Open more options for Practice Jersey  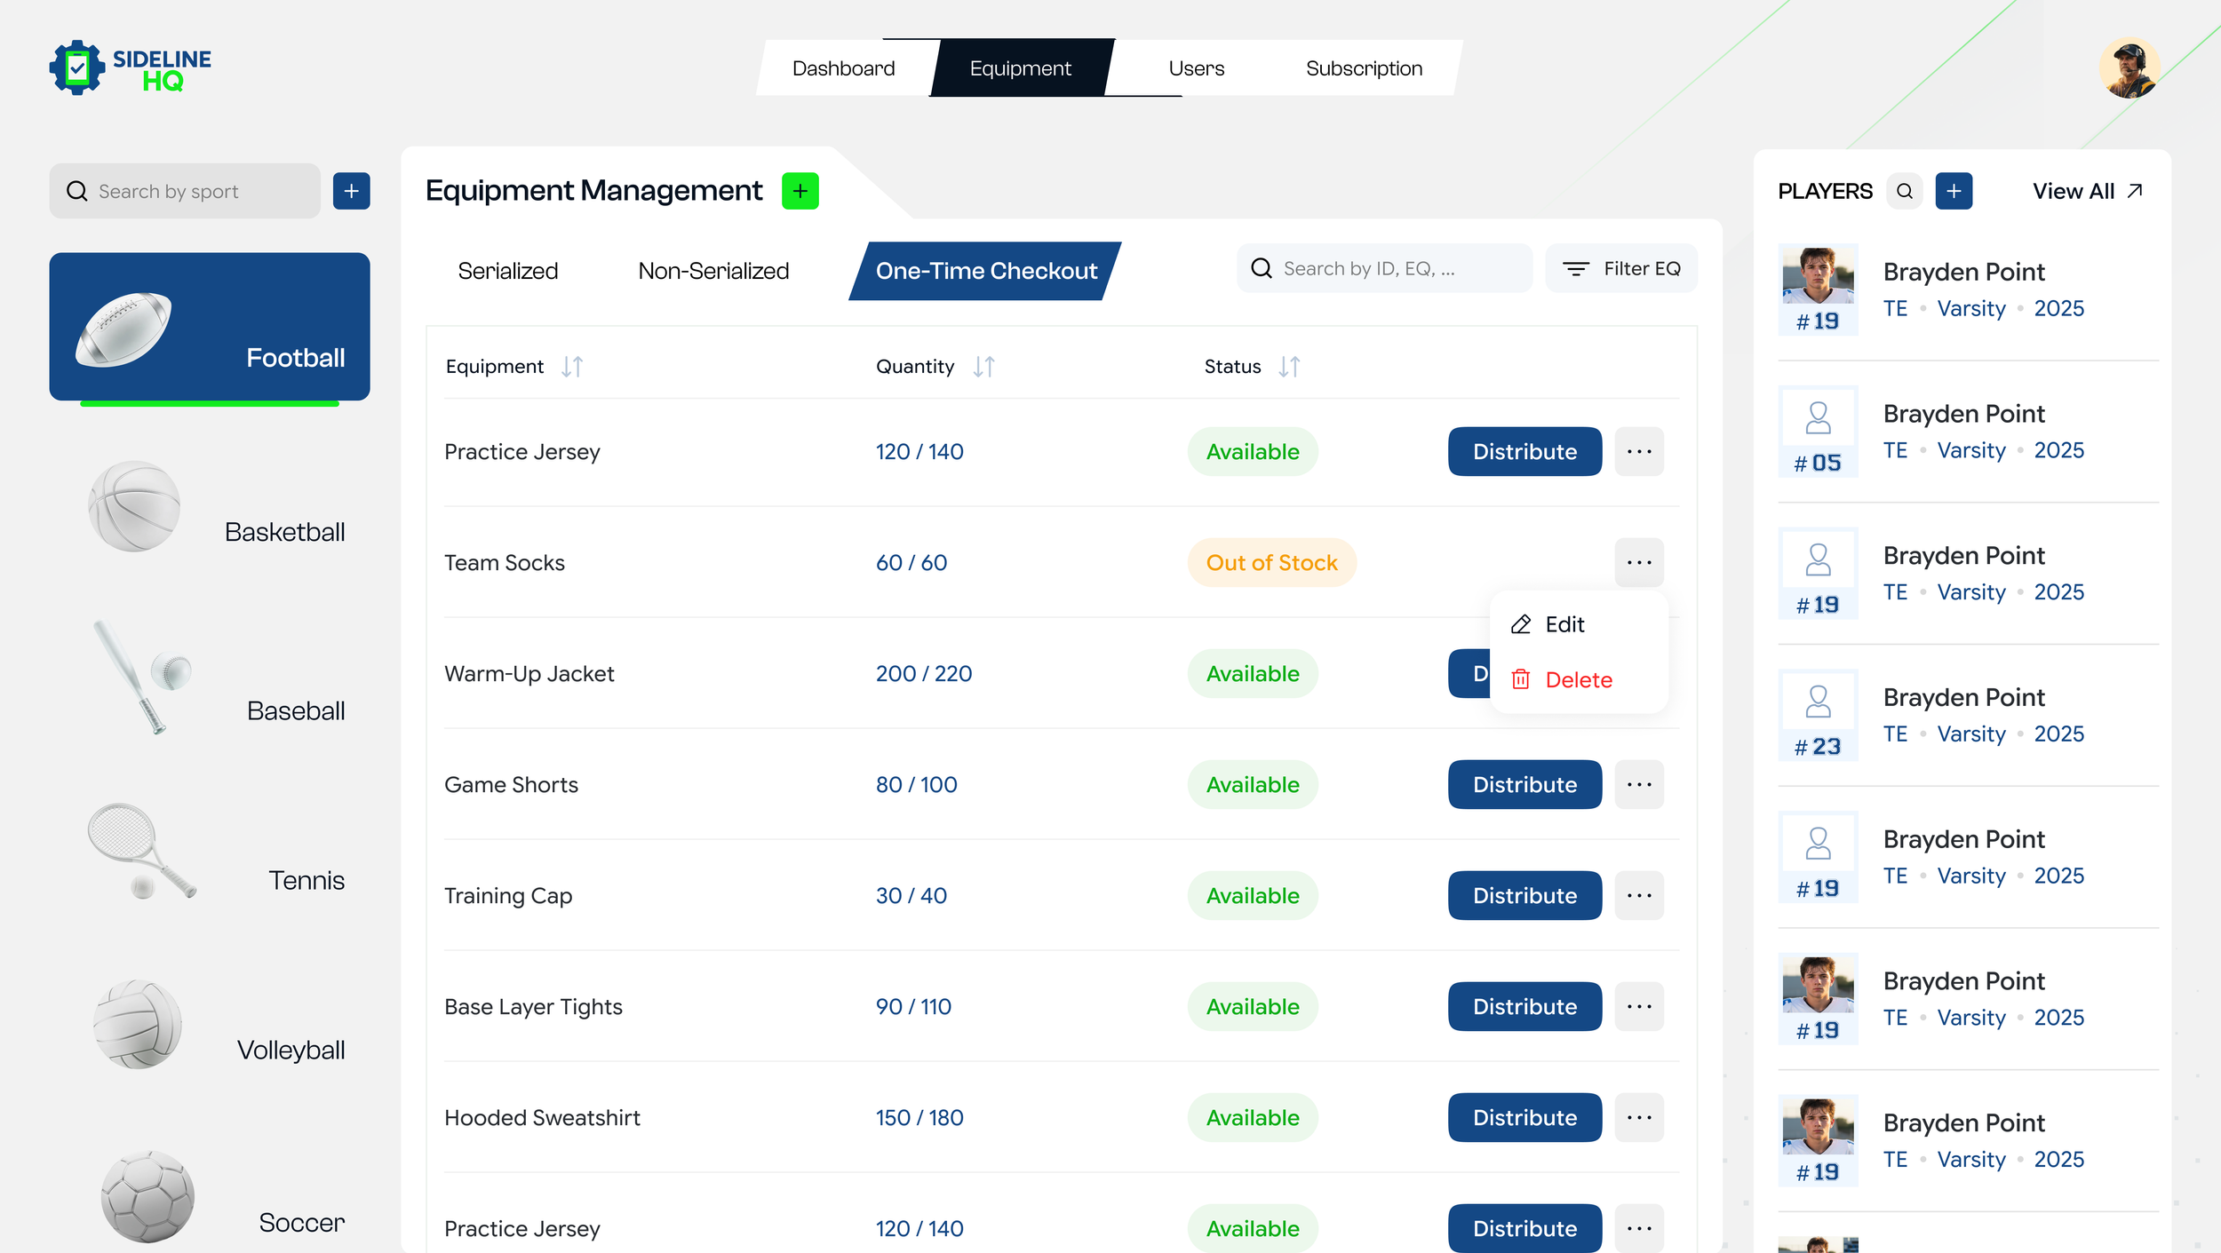pyautogui.click(x=1638, y=452)
